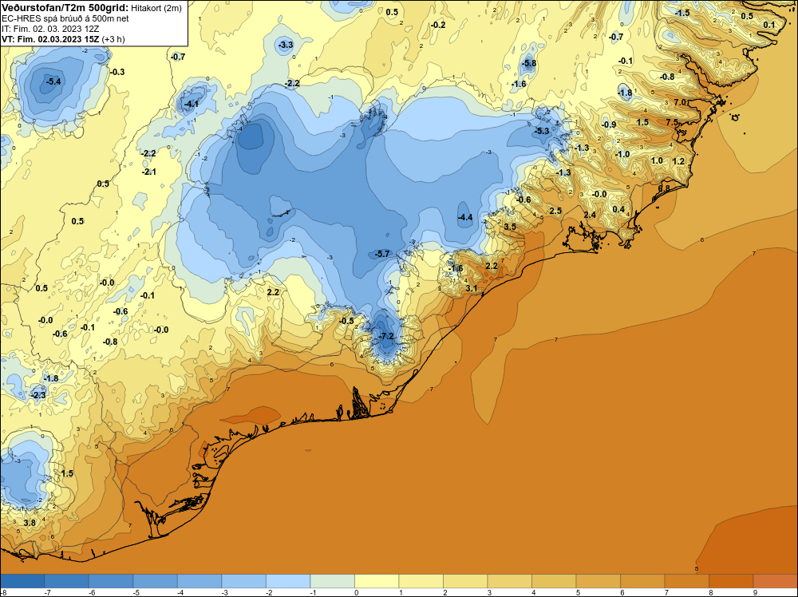Click the '5' label on the color scale
The image size is (798, 597).
578,592
